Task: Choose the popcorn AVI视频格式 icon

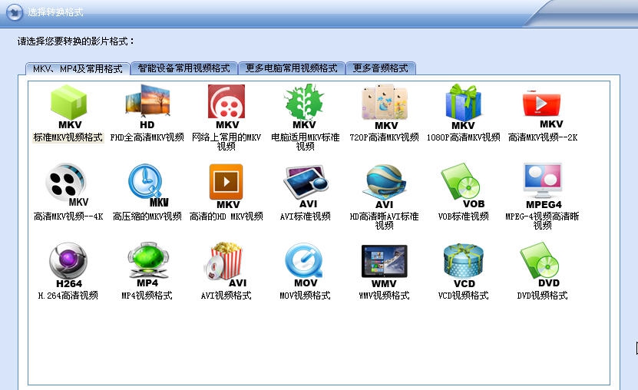Action: click(x=226, y=265)
